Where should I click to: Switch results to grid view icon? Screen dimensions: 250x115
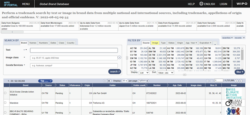tap(109, 81)
